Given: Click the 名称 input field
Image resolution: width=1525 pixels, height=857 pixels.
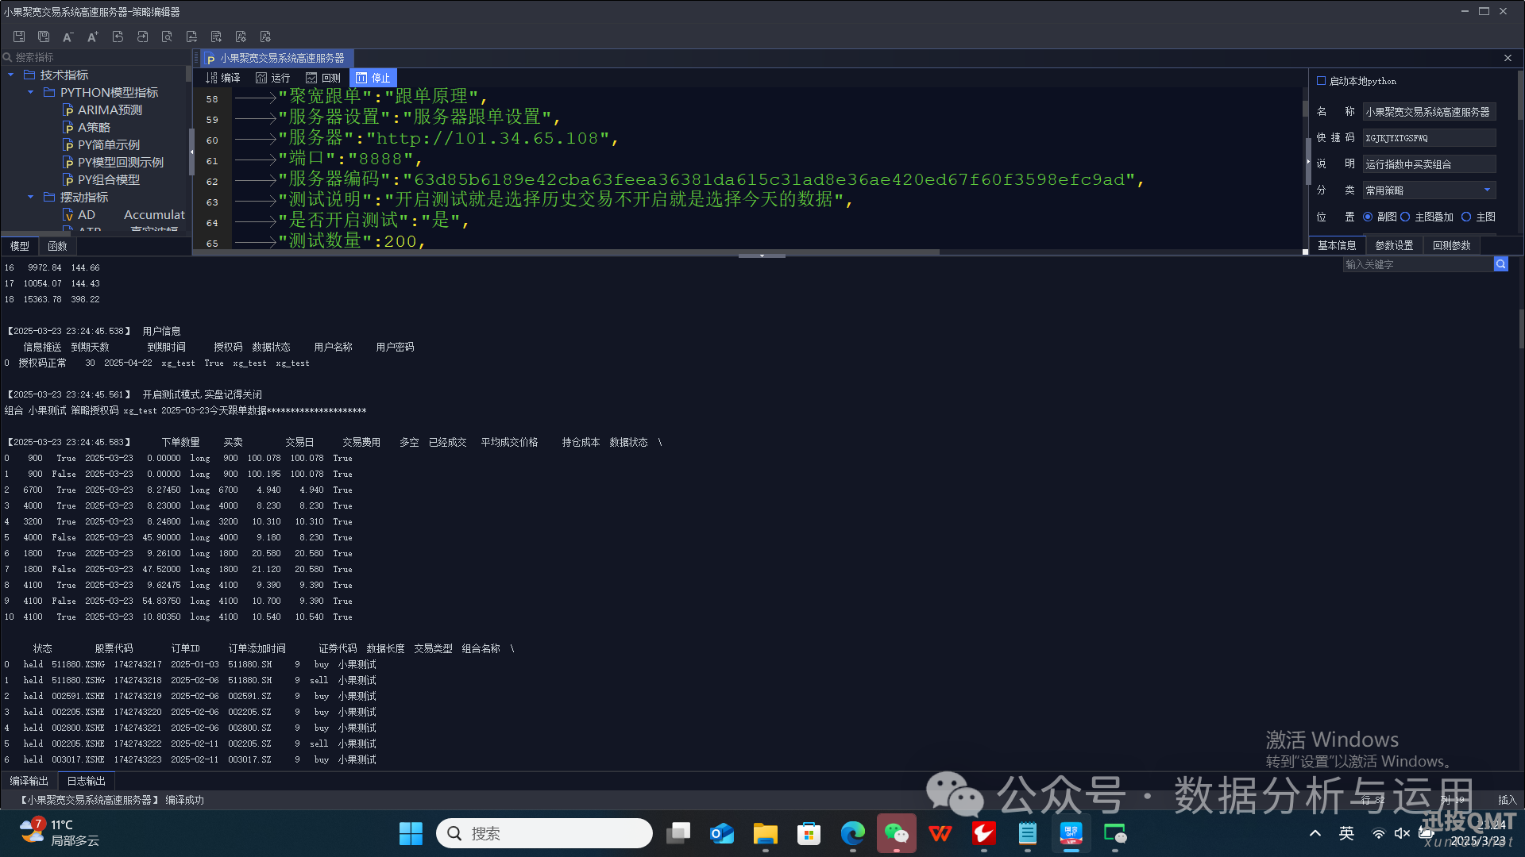Looking at the screenshot, I should click(1429, 112).
